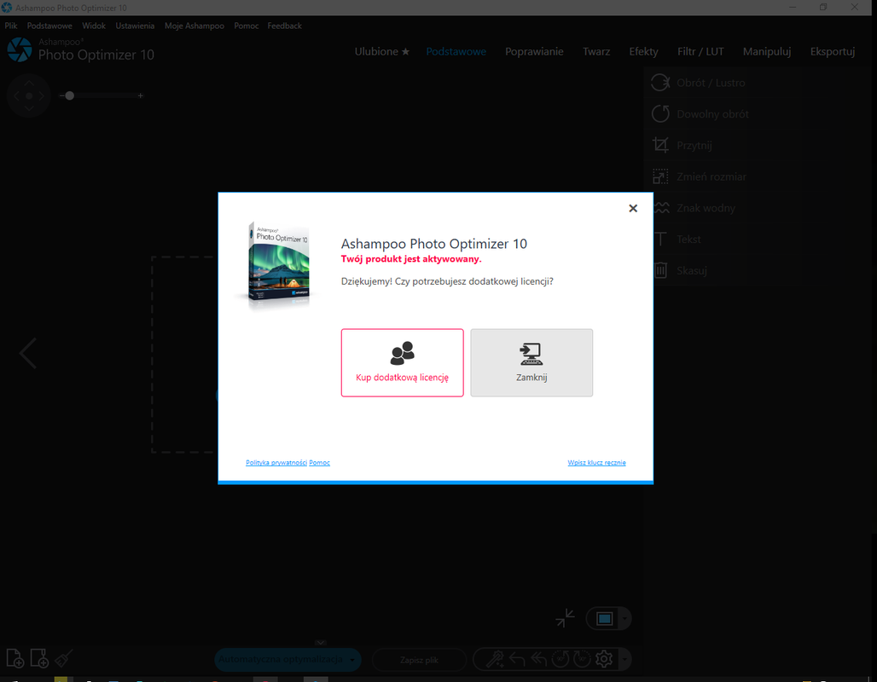This screenshot has height=682, width=877.
Task: Open the view mode dropdown arrow
Action: point(624,619)
